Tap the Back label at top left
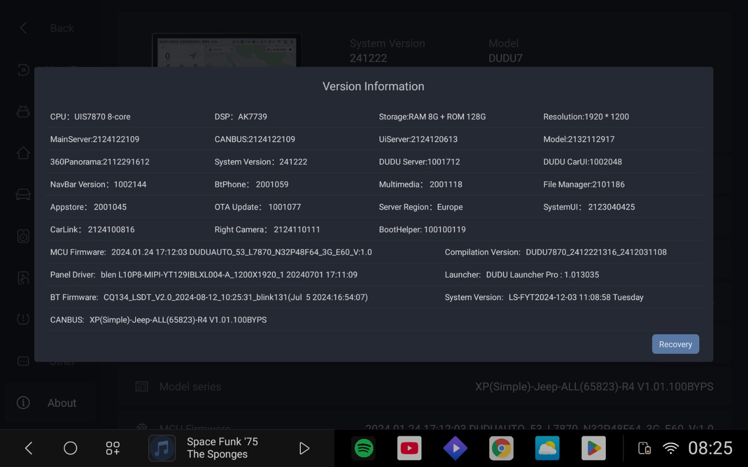 pyautogui.click(x=62, y=28)
